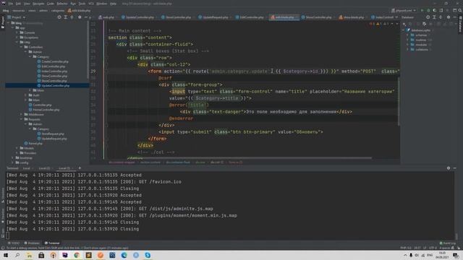Add a new data source in Database panel
Image resolution: width=463 pixels, height=260 pixels.
(404, 24)
